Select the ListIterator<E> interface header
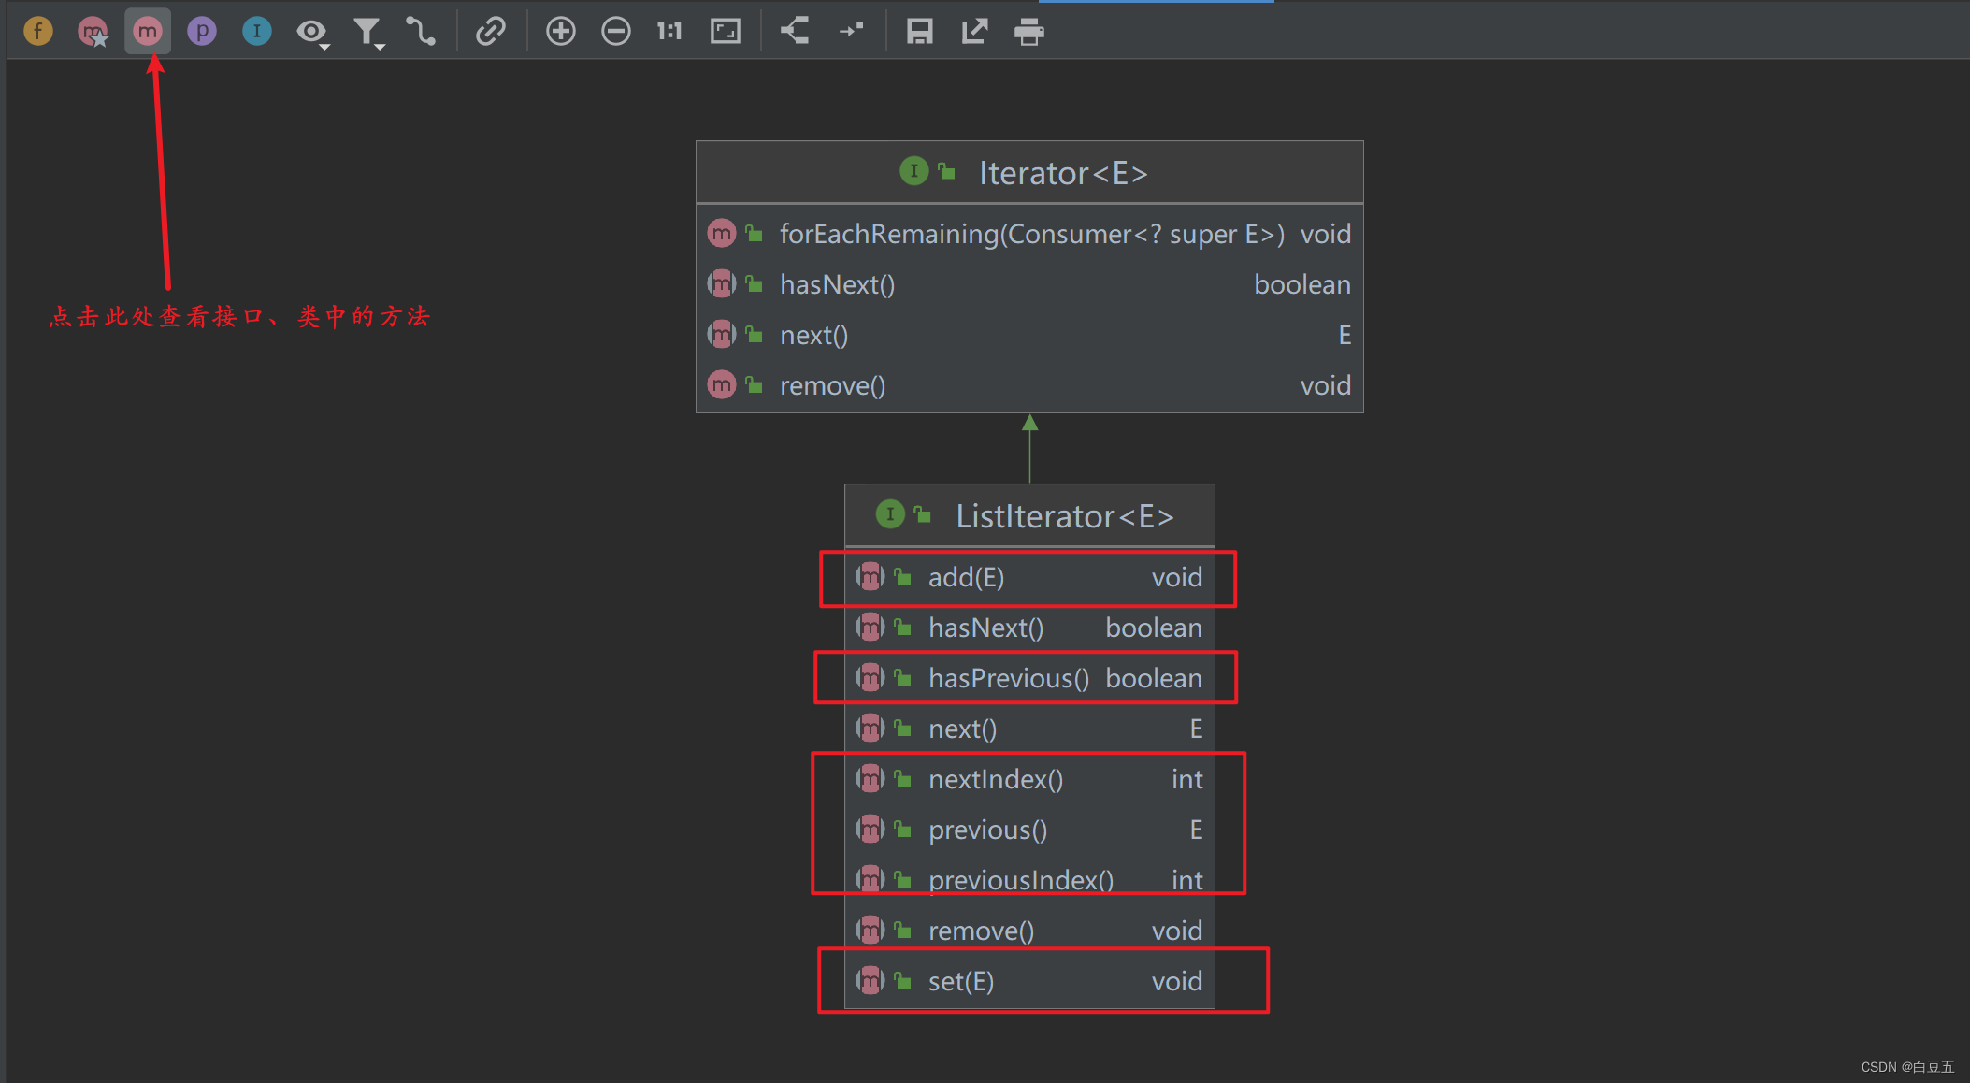 tap(1029, 515)
